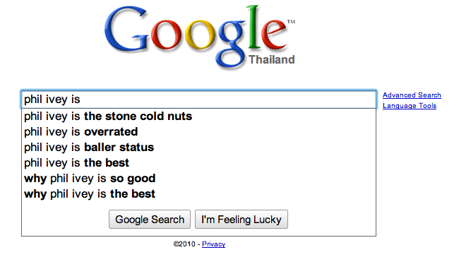Screen dimensions: 471x257
Task: Click the red letter e of the Google logo
Action: [x=273, y=35]
